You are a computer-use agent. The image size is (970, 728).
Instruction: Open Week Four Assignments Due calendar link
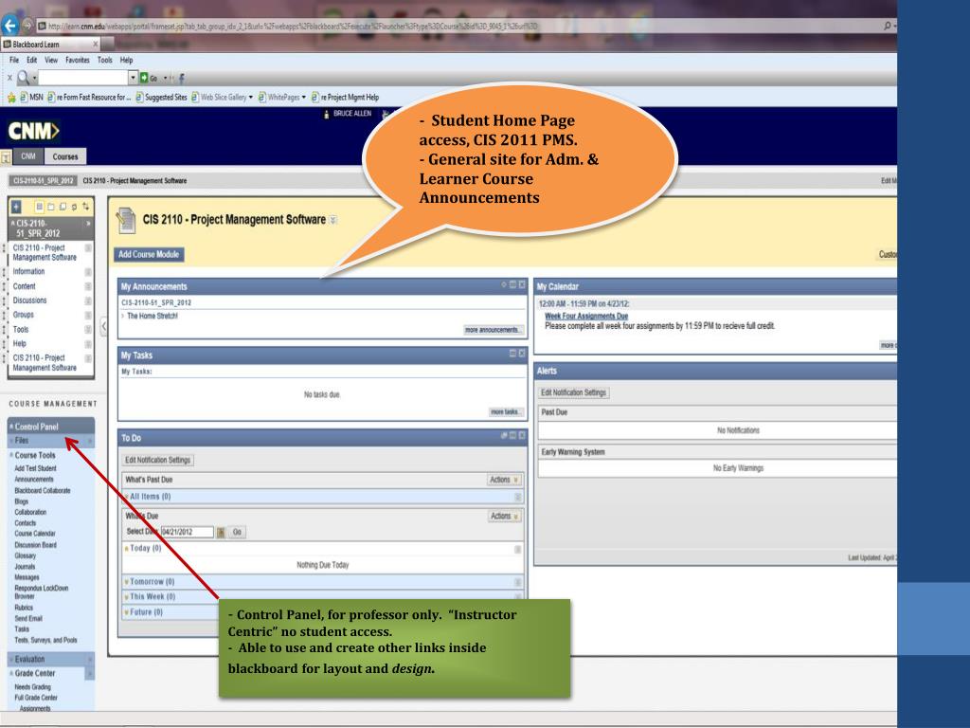(585, 316)
